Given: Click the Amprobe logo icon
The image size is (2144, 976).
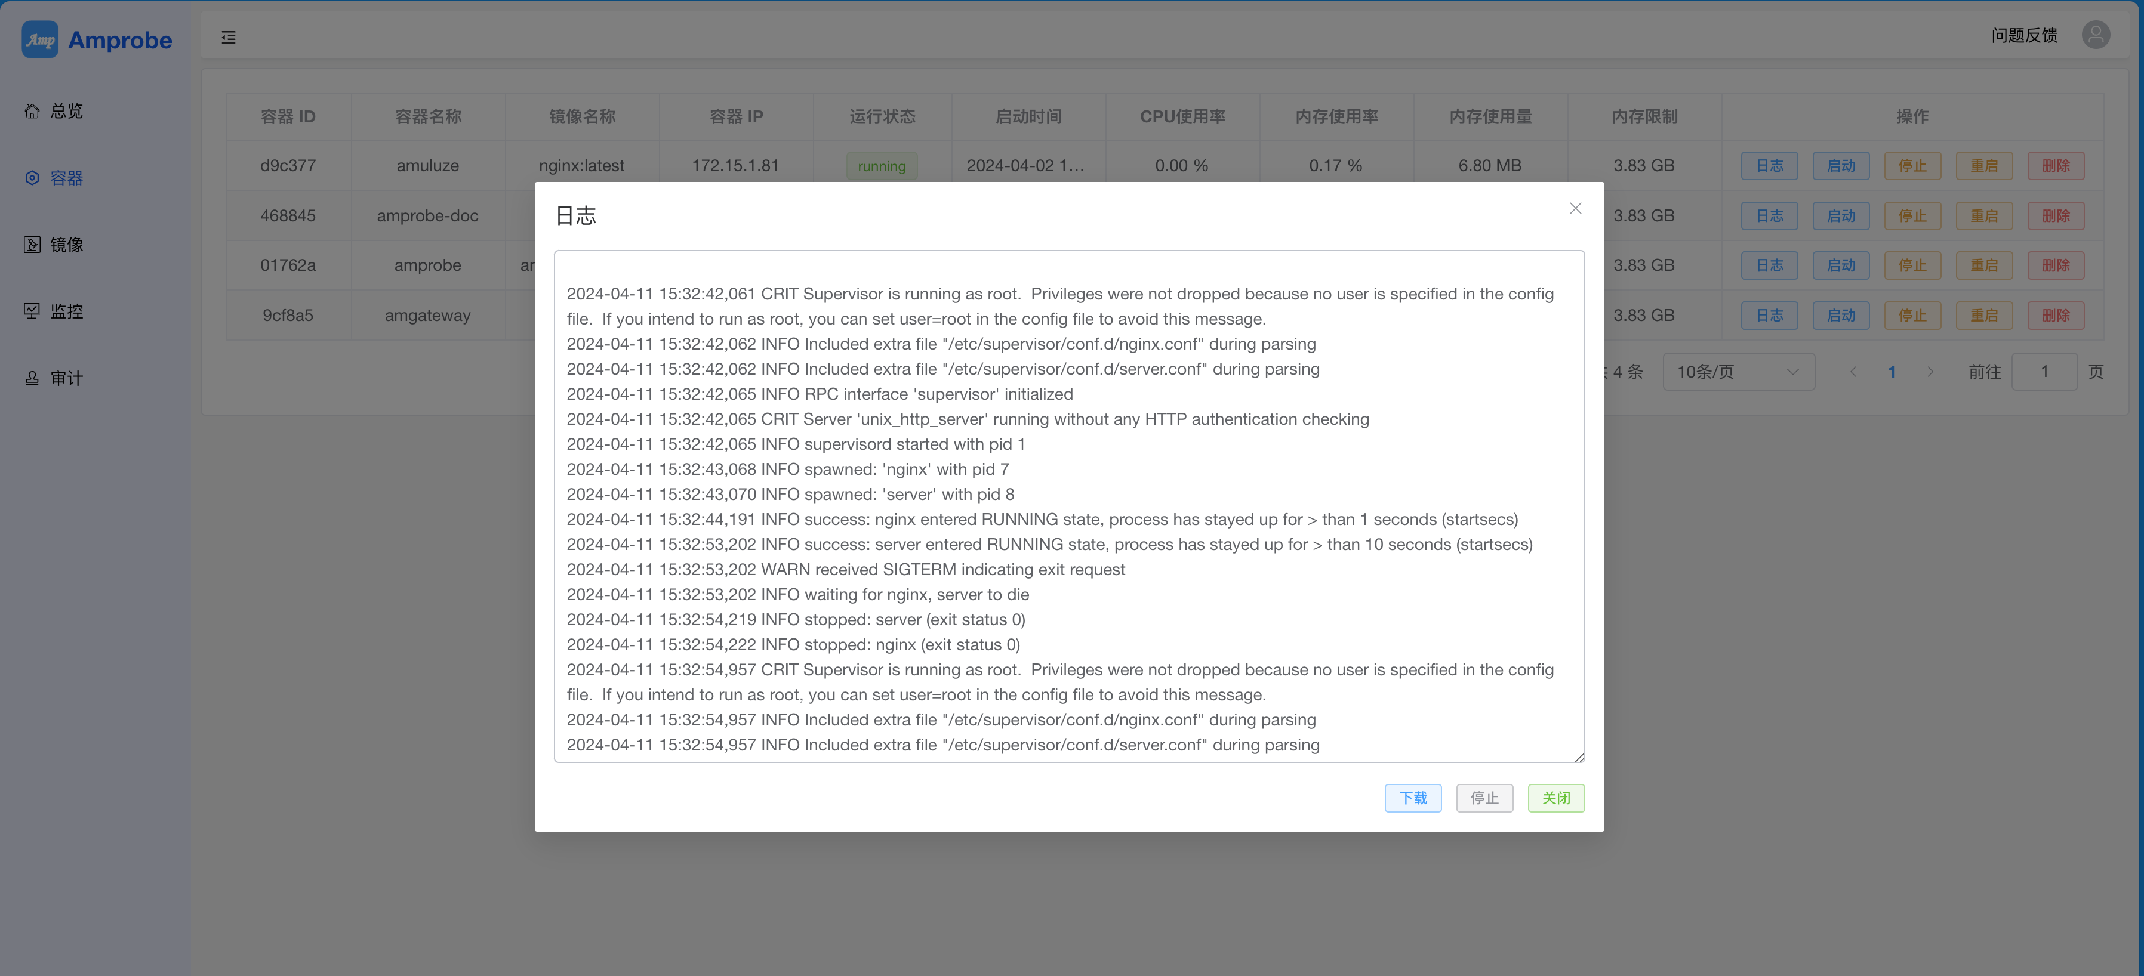Looking at the screenshot, I should click(x=39, y=40).
